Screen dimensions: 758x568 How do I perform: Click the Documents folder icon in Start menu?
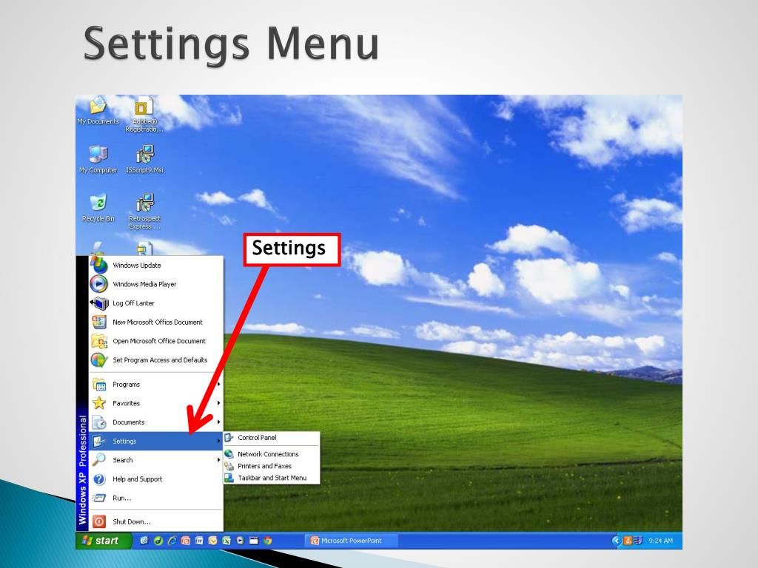point(99,422)
